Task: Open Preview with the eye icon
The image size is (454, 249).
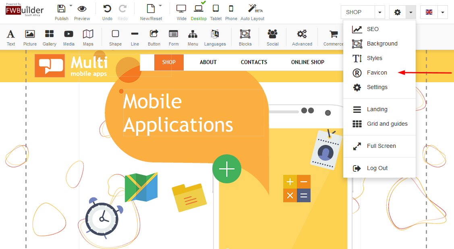Action: coord(82,9)
